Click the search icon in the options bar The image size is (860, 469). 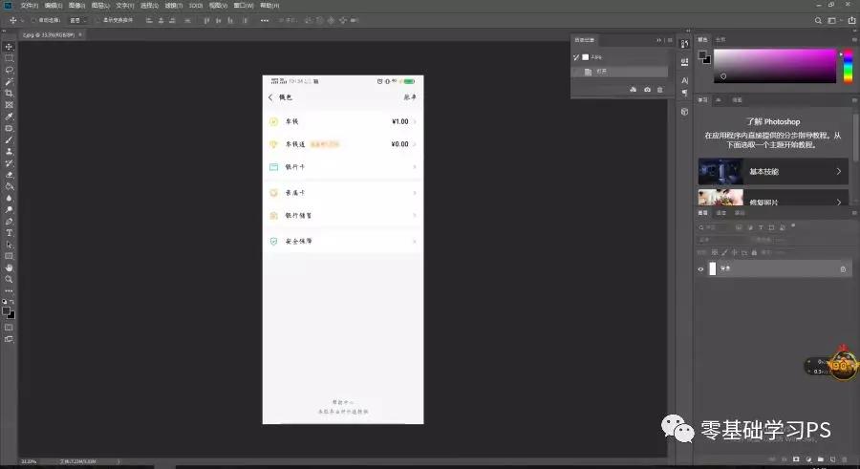click(x=818, y=20)
